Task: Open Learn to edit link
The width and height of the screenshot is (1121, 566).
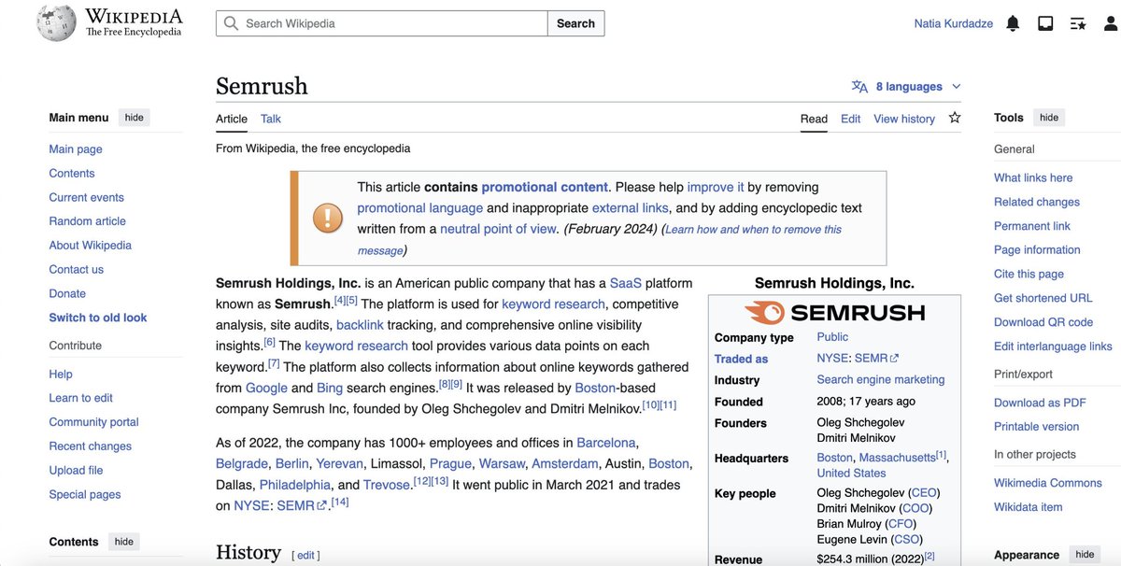Action: tap(80, 398)
